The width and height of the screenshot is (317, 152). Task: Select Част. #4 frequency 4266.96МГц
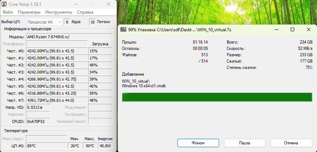click(57, 79)
